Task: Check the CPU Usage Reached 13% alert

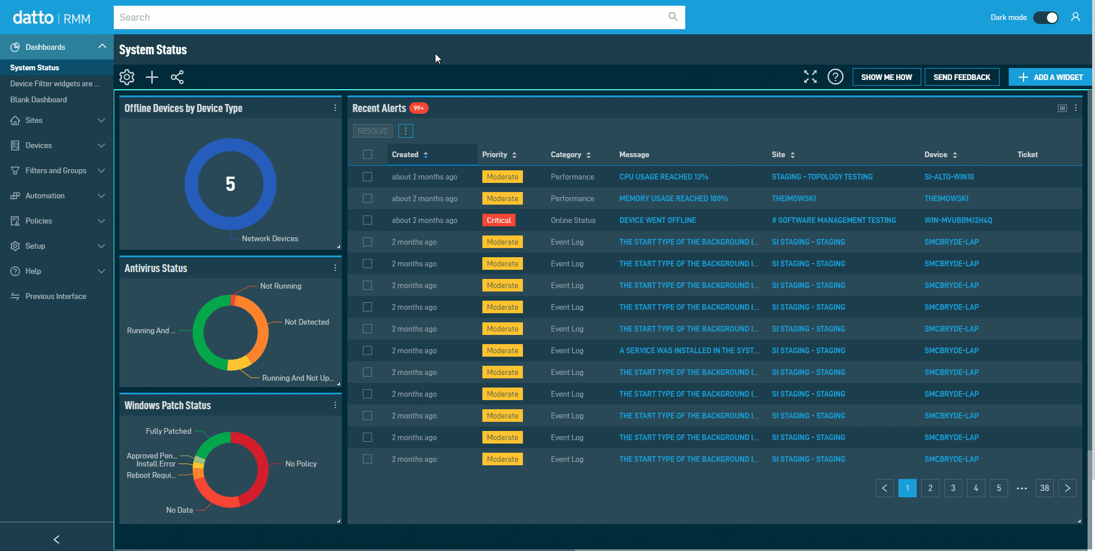Action: click(x=367, y=177)
